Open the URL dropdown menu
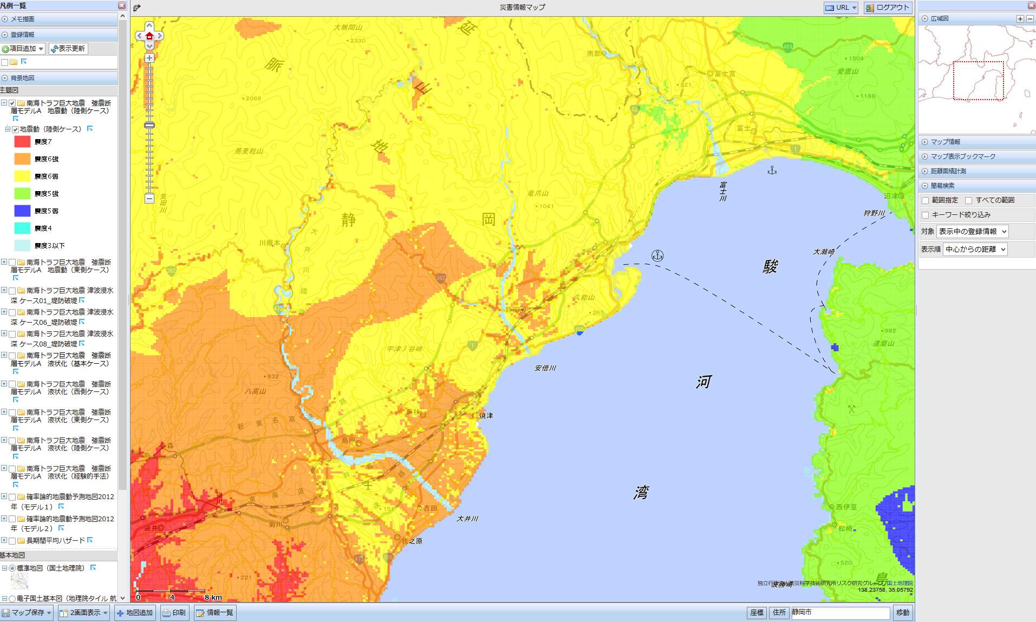Image resolution: width=1036 pixels, height=622 pixels. 840,8
